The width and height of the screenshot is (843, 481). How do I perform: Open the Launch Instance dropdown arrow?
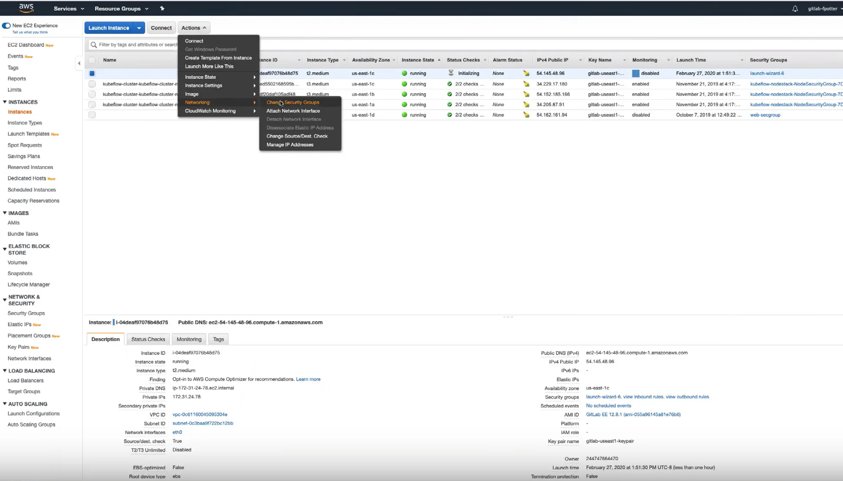(139, 28)
